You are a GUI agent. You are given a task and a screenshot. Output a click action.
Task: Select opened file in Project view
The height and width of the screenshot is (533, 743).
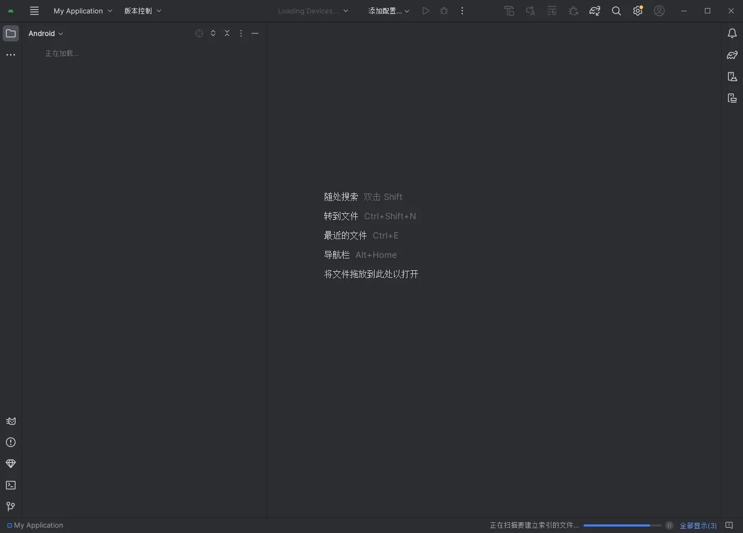point(199,33)
